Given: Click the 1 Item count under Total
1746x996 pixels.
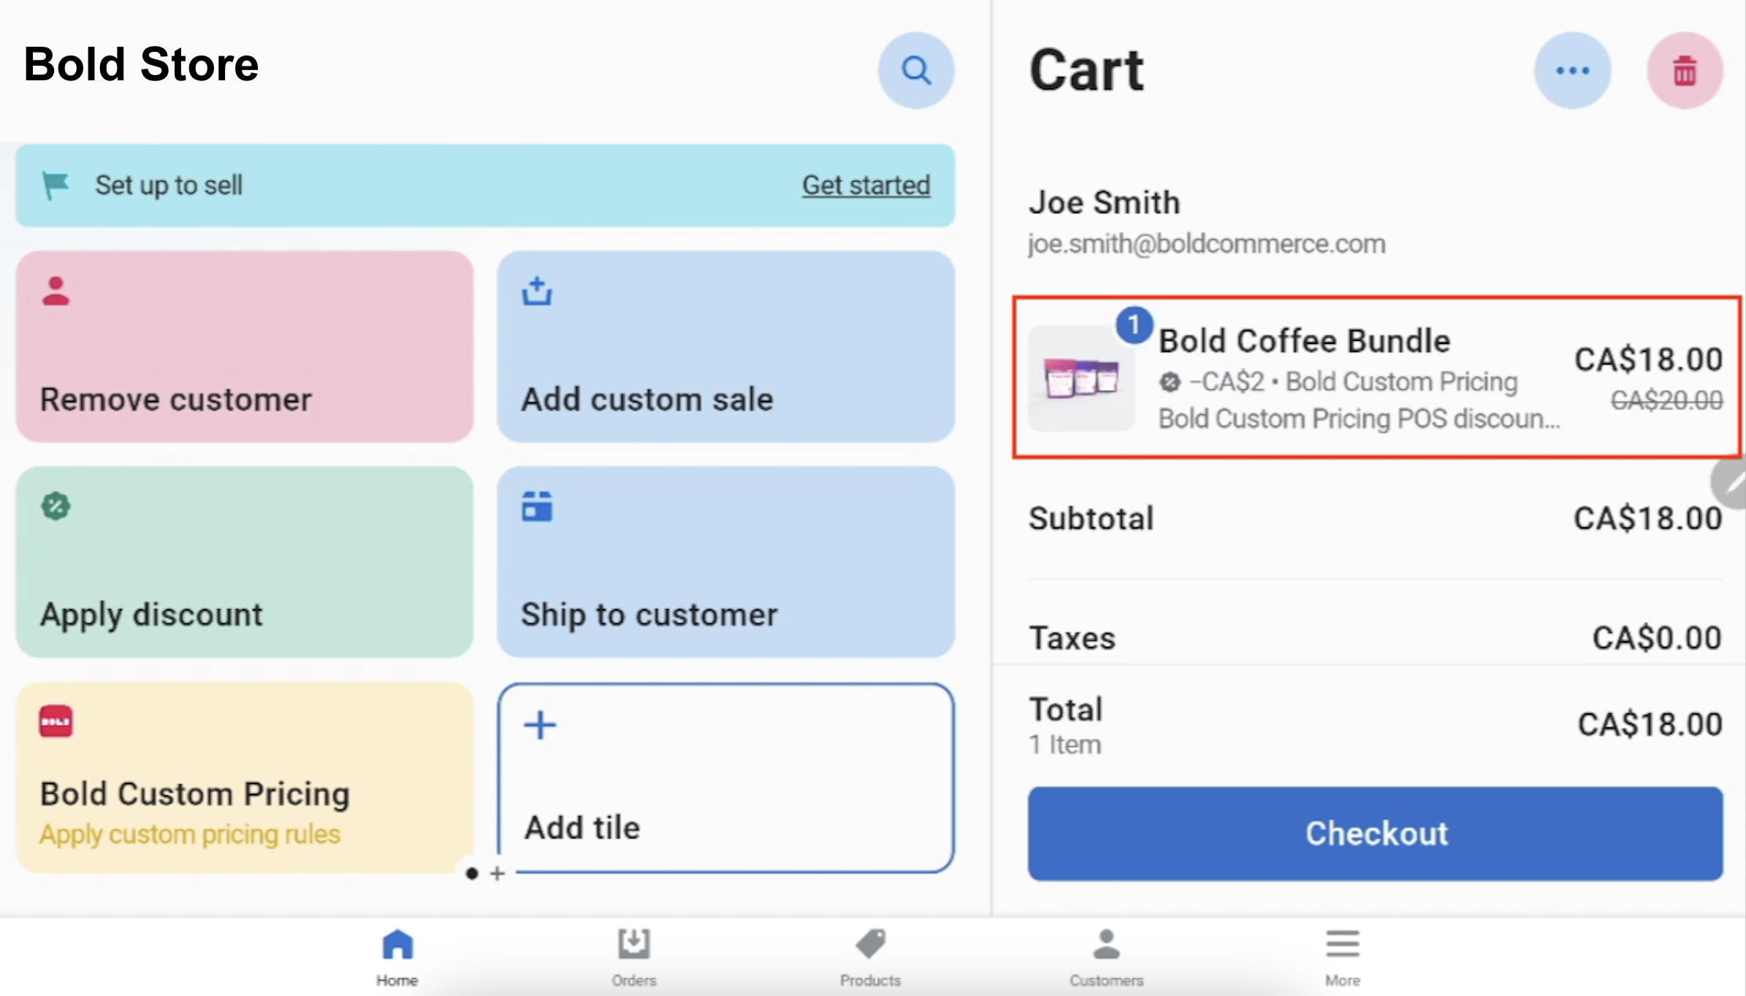Looking at the screenshot, I should point(1064,745).
